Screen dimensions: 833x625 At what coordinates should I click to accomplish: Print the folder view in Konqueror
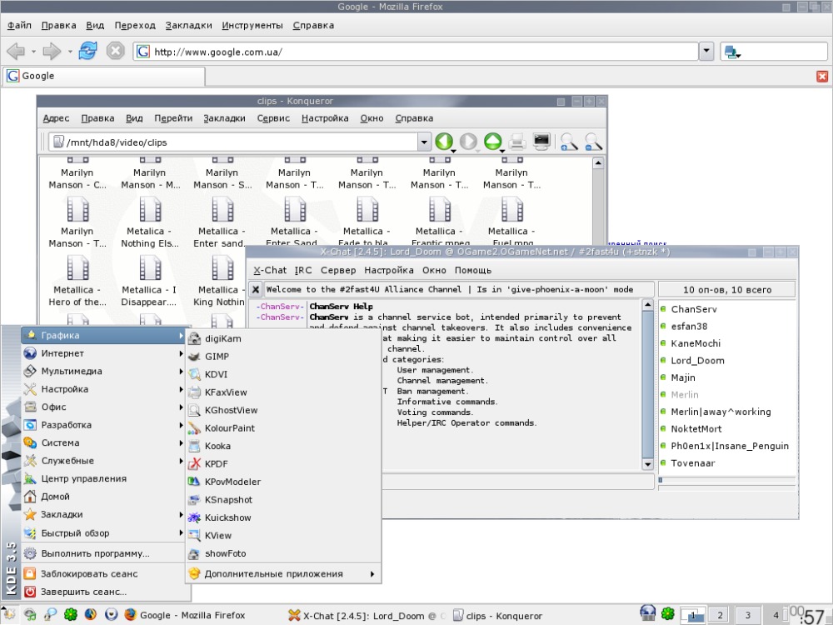click(x=517, y=141)
